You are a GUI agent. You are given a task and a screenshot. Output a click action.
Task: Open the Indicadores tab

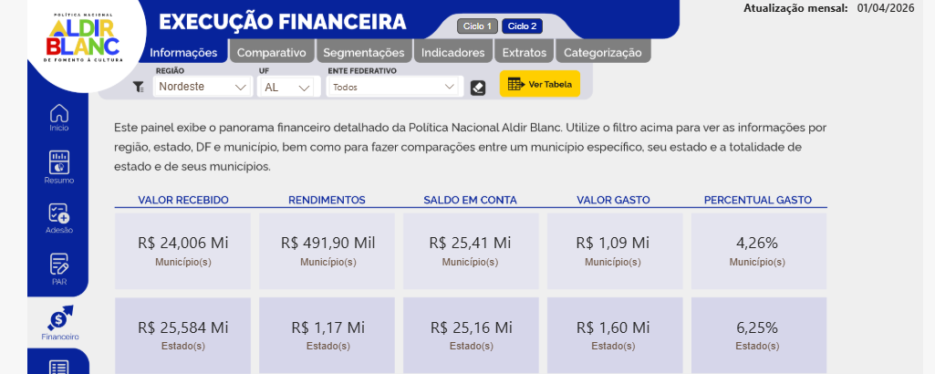452,53
